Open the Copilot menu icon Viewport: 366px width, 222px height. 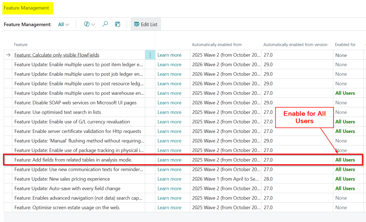click(x=89, y=24)
